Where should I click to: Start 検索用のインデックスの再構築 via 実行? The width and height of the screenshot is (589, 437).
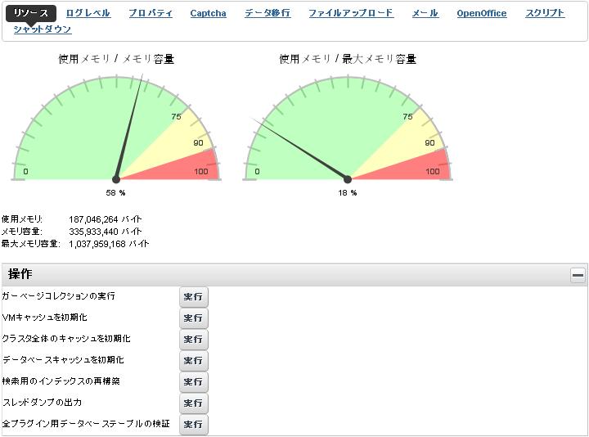tap(193, 381)
